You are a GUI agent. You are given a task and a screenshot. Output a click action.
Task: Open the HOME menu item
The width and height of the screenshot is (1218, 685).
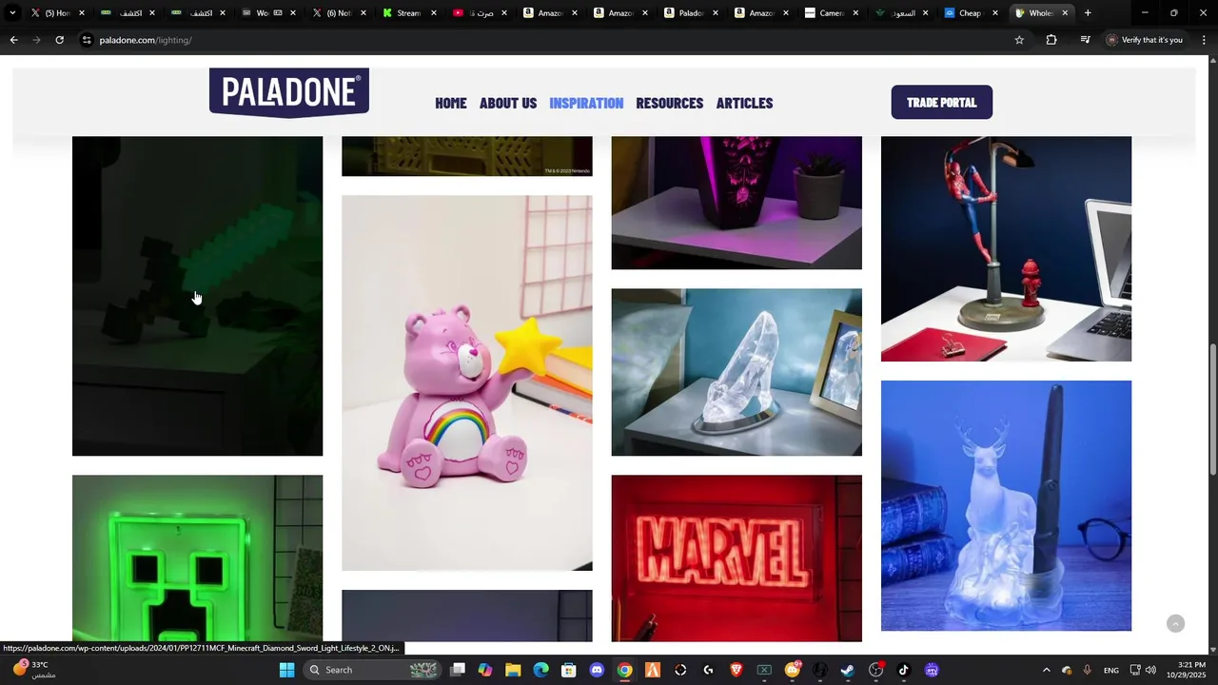451,103
